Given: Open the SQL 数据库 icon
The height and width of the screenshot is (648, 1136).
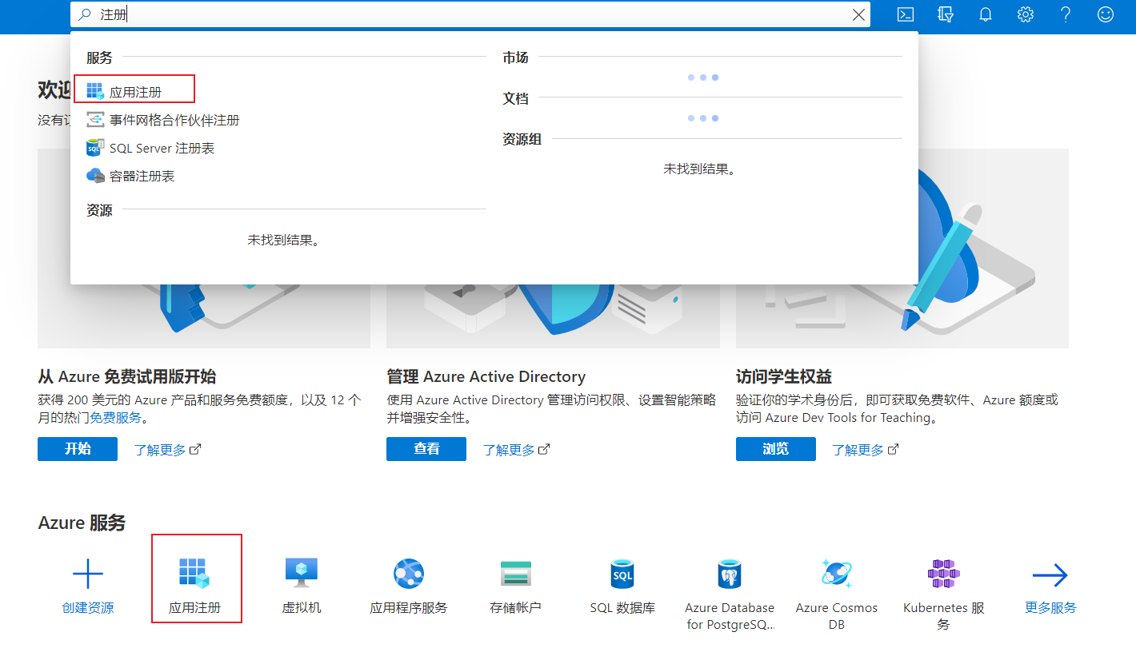Looking at the screenshot, I should (x=622, y=574).
